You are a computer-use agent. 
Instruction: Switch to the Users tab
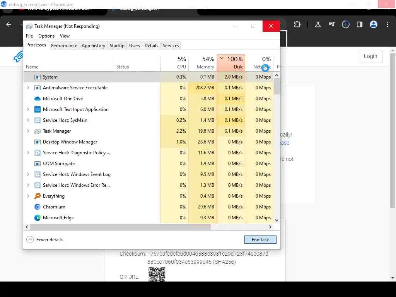(134, 46)
